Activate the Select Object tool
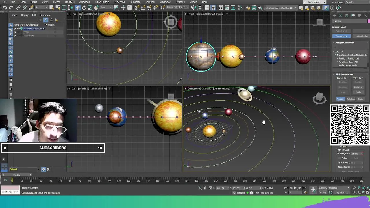 tap(51, 8)
